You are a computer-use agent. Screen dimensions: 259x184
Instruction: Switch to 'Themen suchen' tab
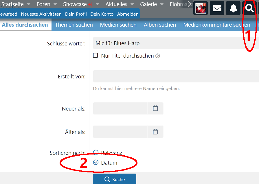74,25
